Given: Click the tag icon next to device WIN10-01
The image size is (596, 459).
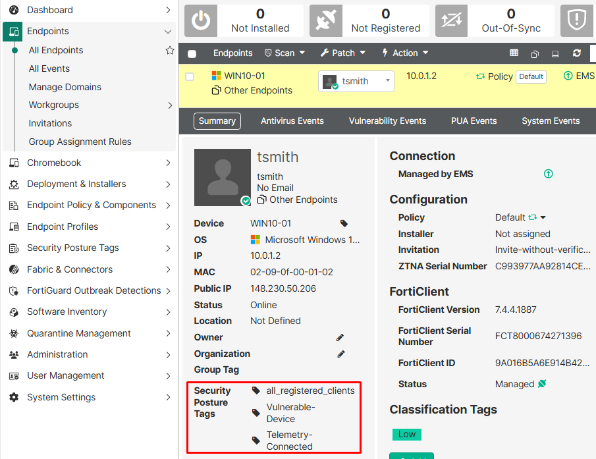Looking at the screenshot, I should [x=342, y=223].
